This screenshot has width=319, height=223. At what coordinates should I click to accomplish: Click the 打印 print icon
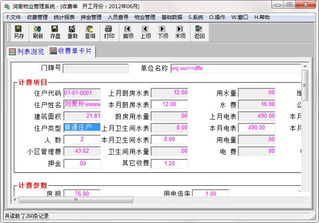109,32
